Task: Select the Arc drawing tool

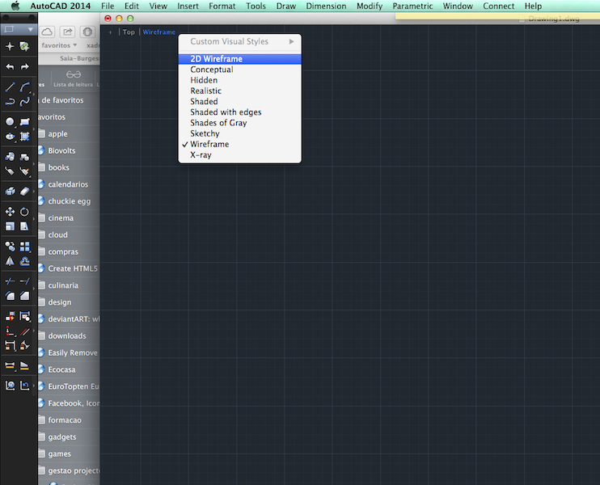Action: click(25, 87)
